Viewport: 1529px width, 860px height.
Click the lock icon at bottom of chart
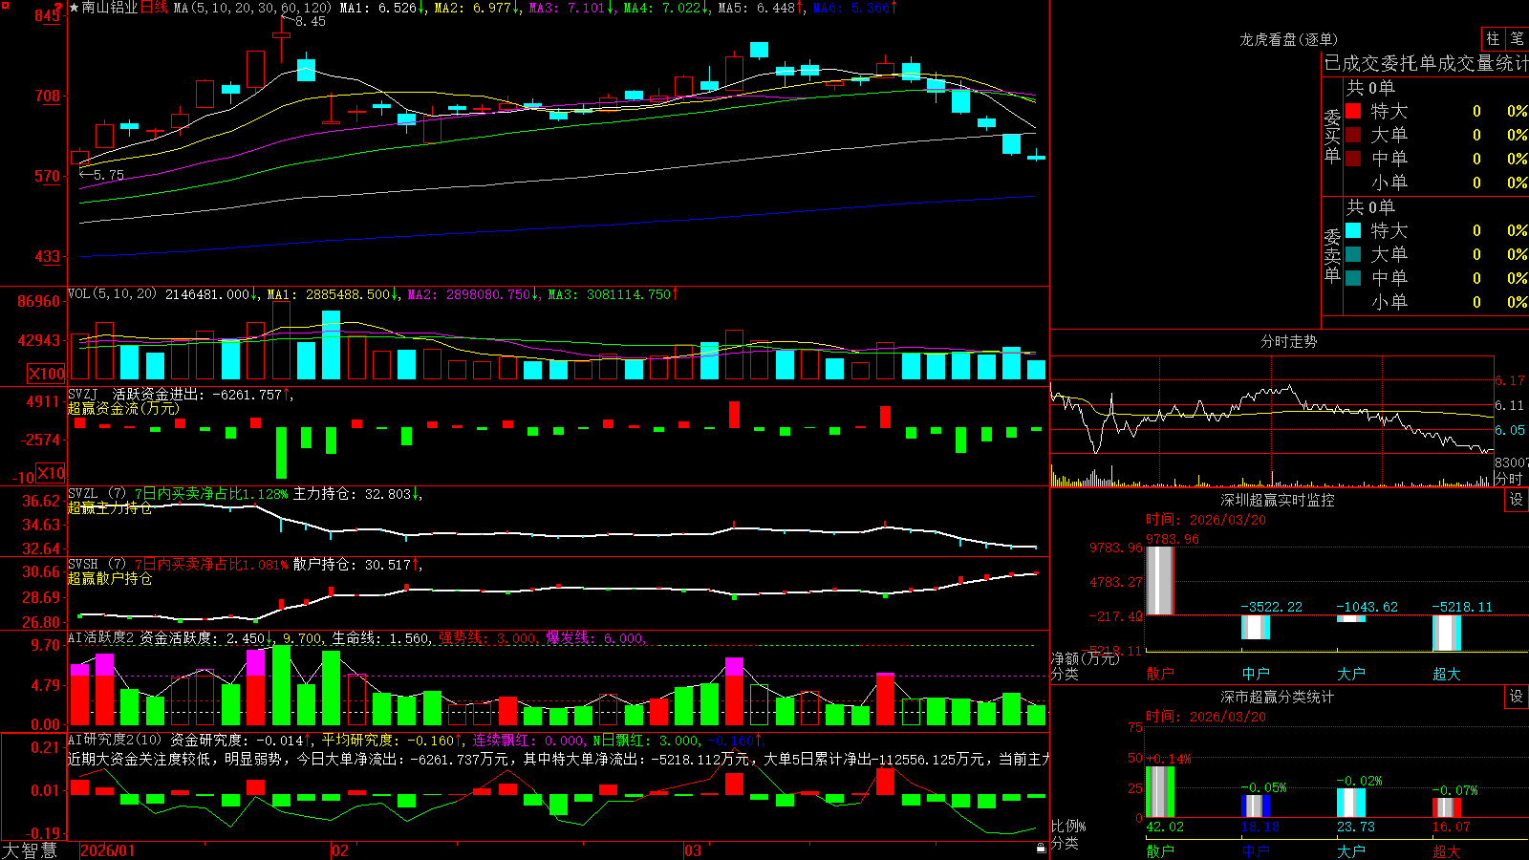pyautogui.click(x=1041, y=849)
